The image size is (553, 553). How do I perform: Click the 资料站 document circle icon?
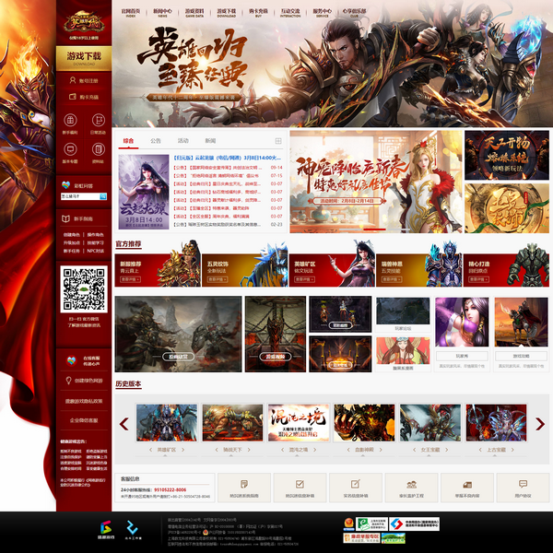point(98,150)
